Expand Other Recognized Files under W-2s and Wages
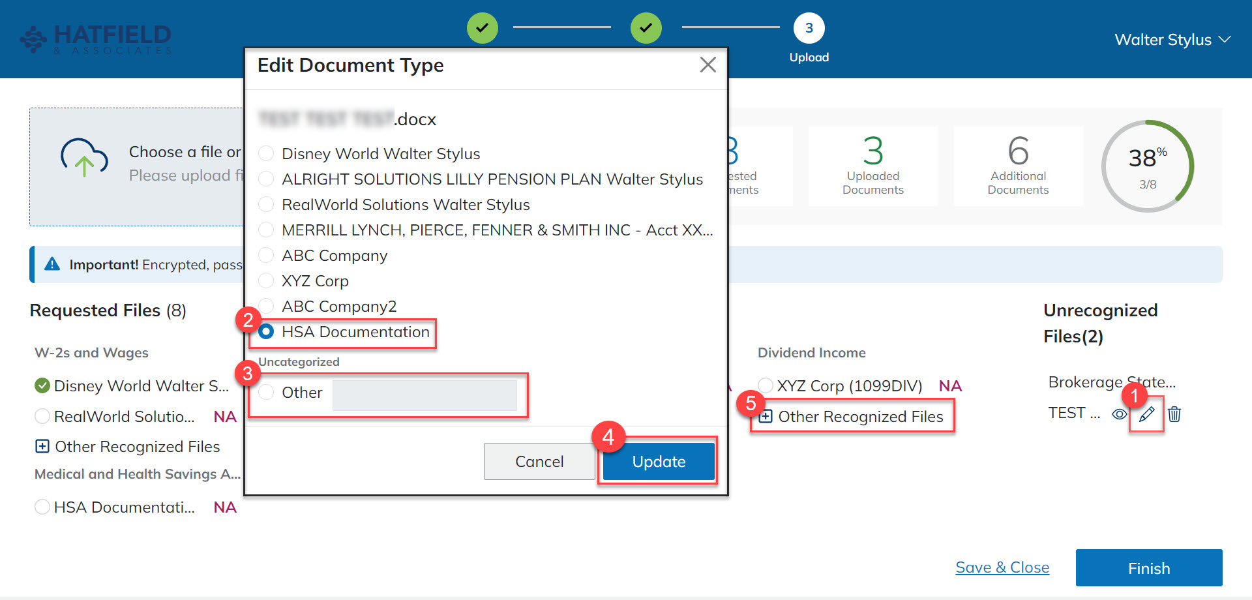The image size is (1252, 600). pyautogui.click(x=42, y=446)
